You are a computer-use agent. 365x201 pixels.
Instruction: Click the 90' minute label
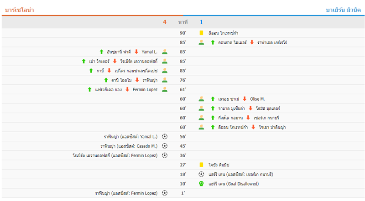183,33
